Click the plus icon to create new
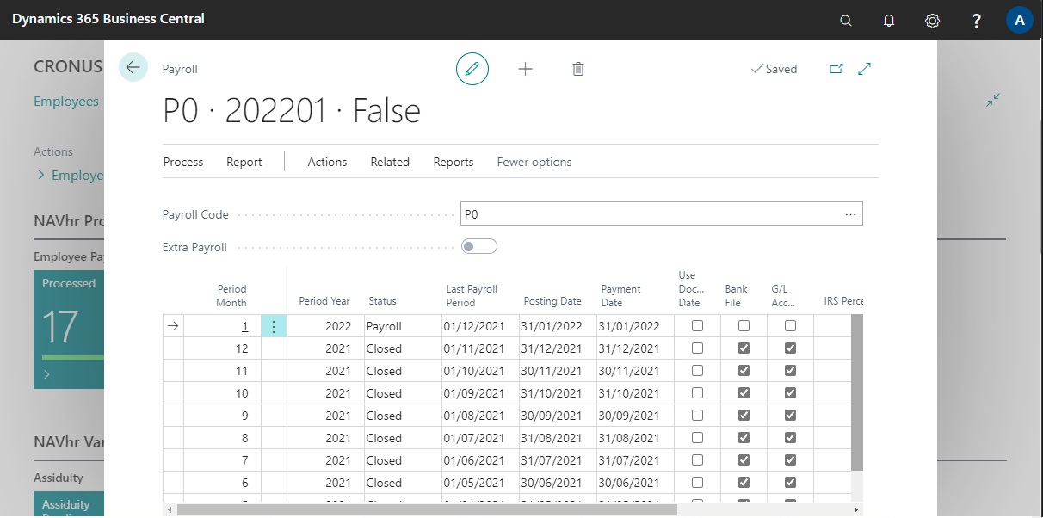The height and width of the screenshot is (518, 1043). (525, 69)
